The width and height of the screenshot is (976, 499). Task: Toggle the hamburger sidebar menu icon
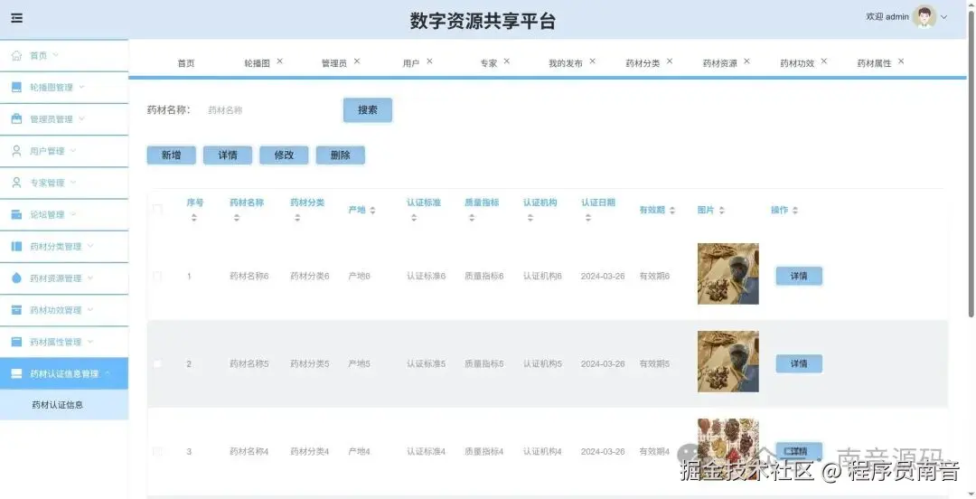[x=17, y=18]
